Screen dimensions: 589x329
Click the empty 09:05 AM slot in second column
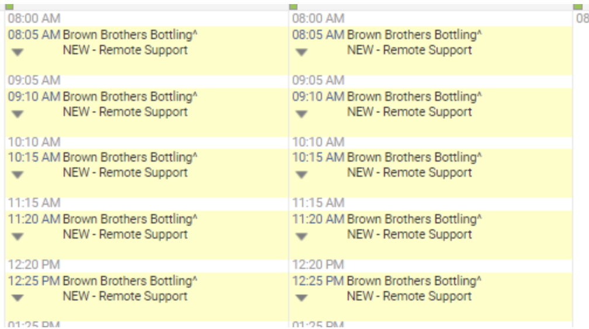tap(431, 80)
